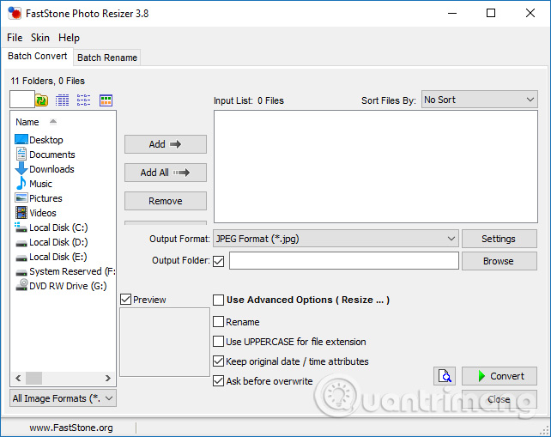
Task: Switch to the Batch Convert tab
Action: [37, 57]
